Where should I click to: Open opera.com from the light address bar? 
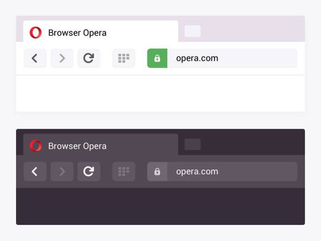(197, 58)
